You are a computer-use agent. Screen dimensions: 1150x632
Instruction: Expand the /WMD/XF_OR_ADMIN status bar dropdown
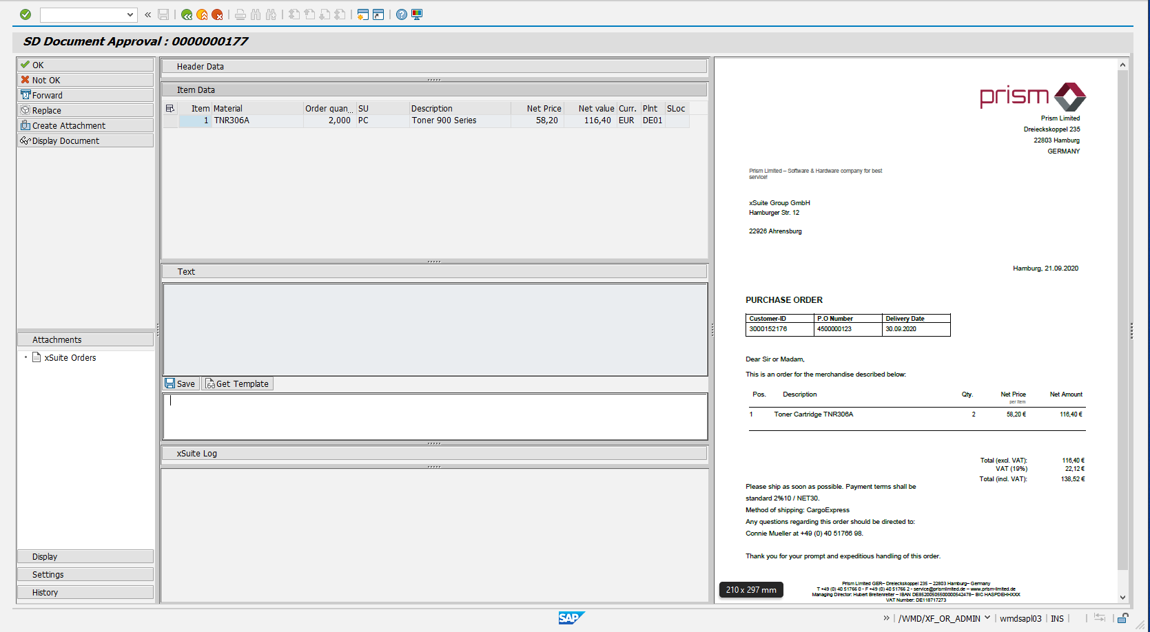point(987,618)
